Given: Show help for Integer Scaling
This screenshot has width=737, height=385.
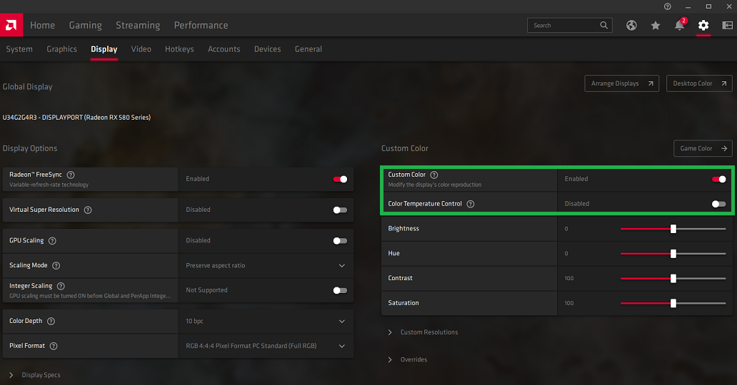Looking at the screenshot, I should tap(61, 286).
